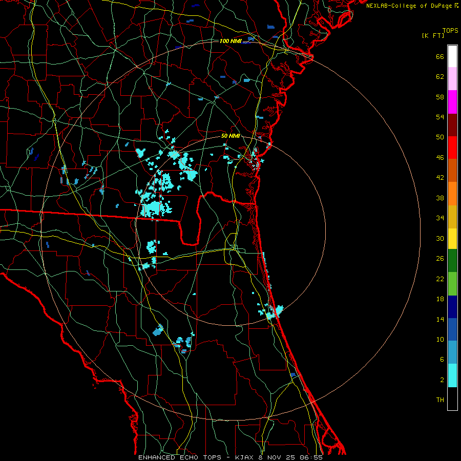Click the '[K FT]' units label
This screenshot has height=461, width=461.
click(433, 35)
